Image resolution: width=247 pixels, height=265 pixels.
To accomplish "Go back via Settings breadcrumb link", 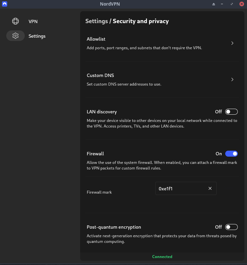I will tap(96, 21).
